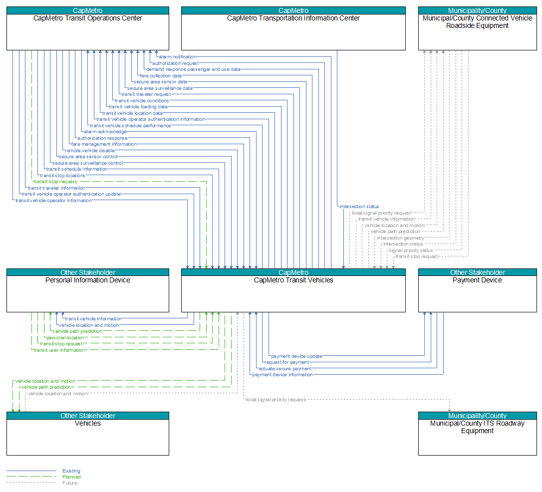Click the 'transit user information' label
The image size is (542, 492).
coord(59,350)
